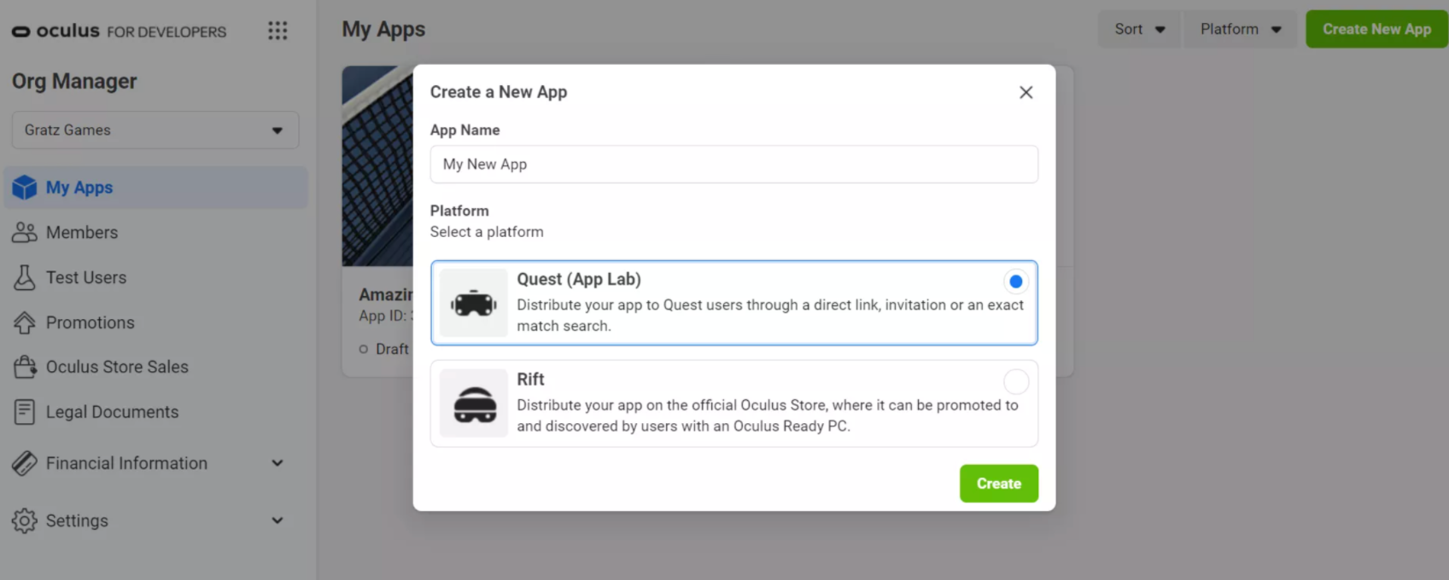This screenshot has width=1449, height=580.
Task: Click the Legal Documents page icon
Action: click(25, 412)
